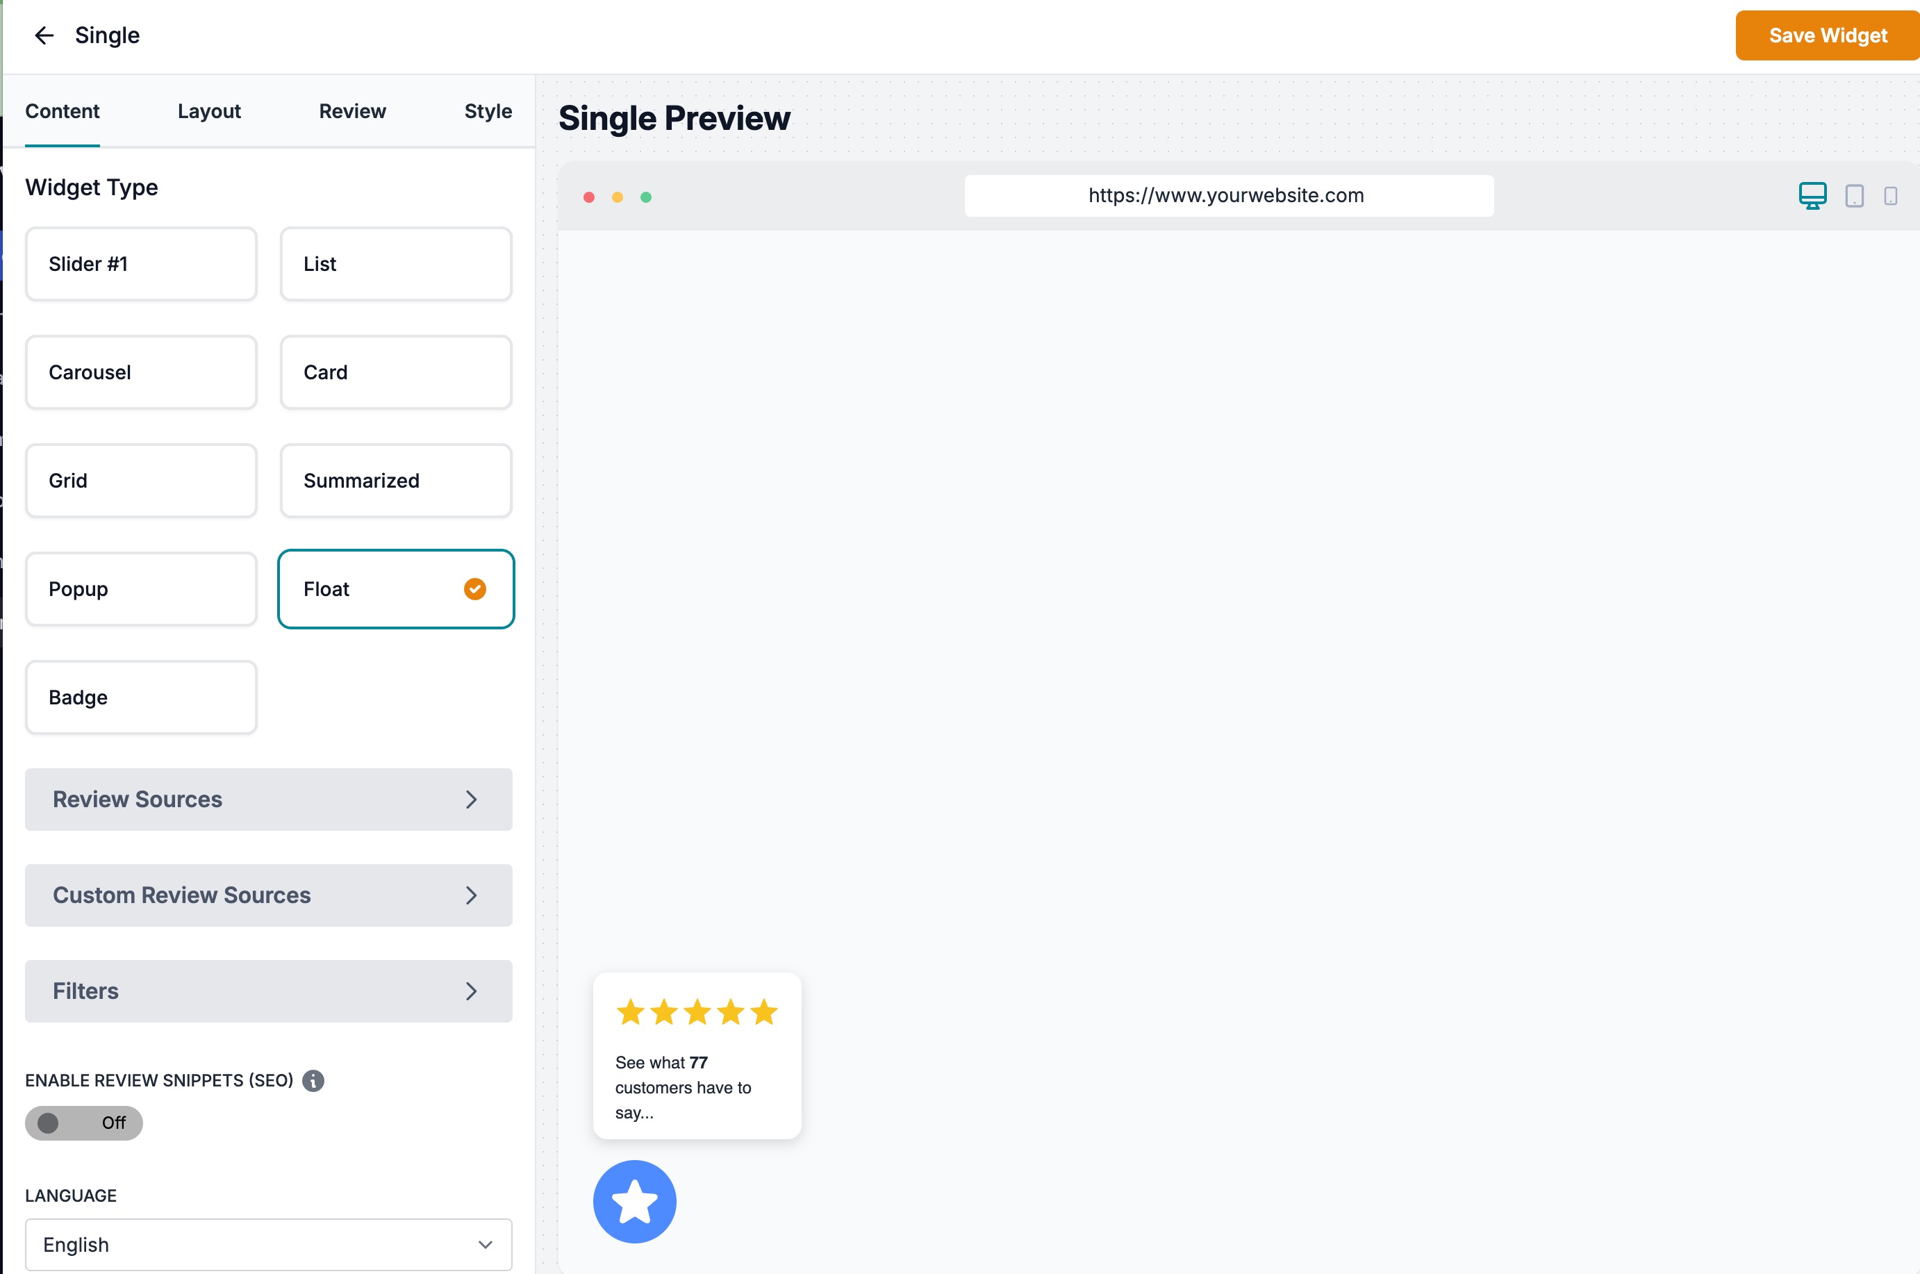Open the Language dropdown showing English
Screen dimensions: 1920x1274
269,1244
